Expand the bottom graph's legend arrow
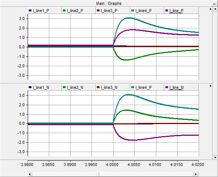This screenshot has height=177, width=218. point(210,86)
